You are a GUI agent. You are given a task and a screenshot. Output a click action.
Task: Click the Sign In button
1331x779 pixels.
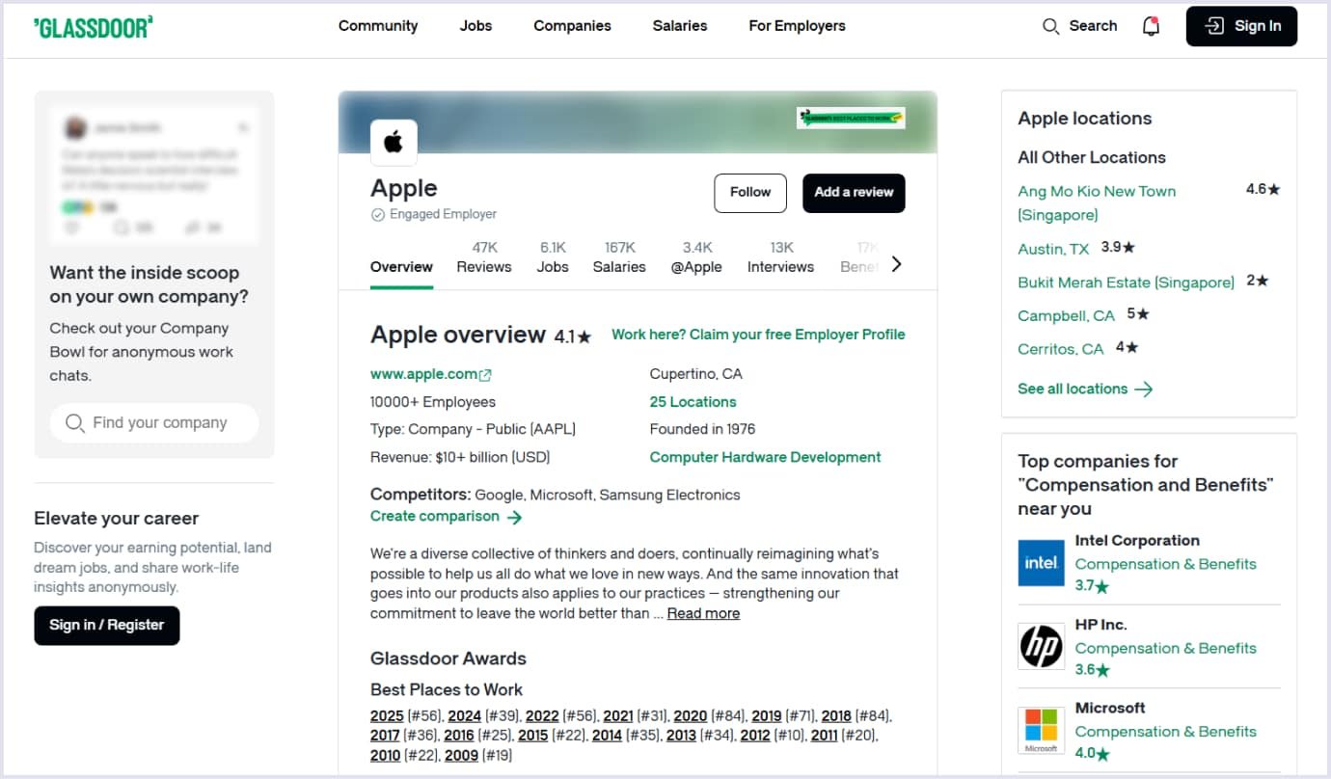pos(1241,26)
